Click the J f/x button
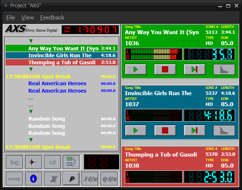Image resolution: width=242 pixels, height=190 pixels. [90, 179]
